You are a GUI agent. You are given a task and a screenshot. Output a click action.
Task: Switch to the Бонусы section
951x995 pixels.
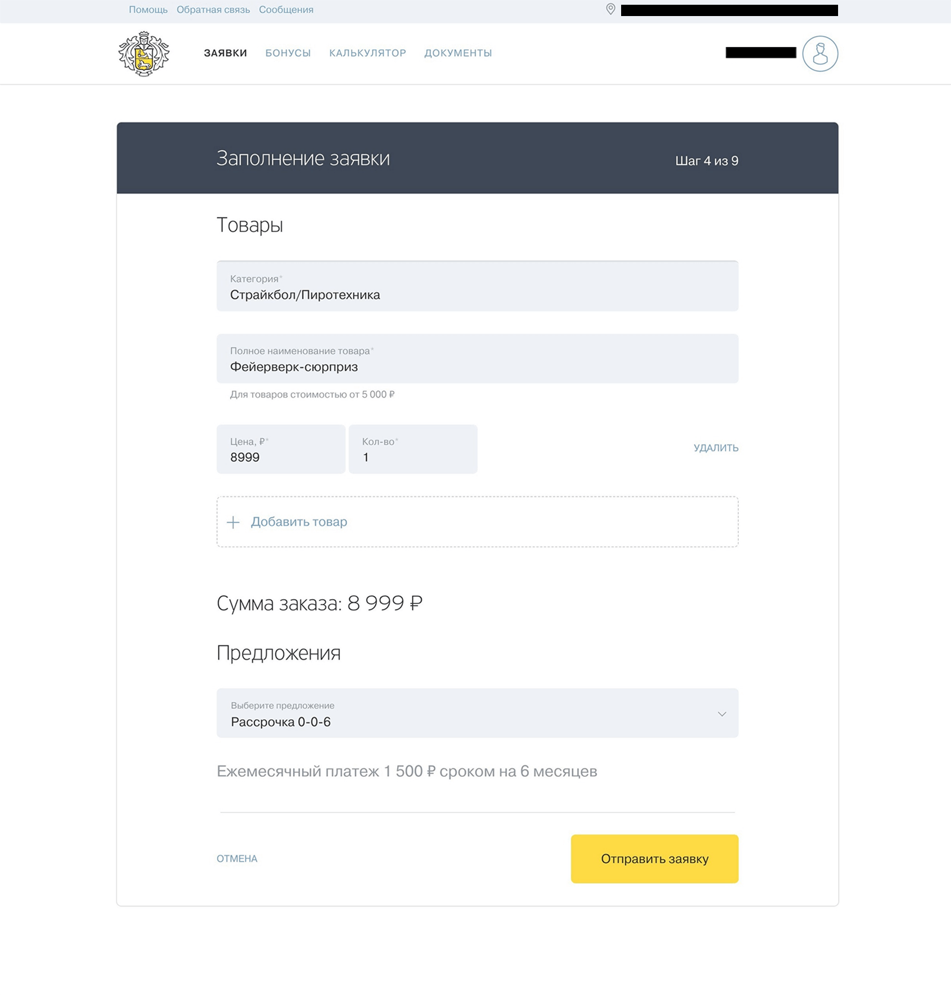[288, 53]
